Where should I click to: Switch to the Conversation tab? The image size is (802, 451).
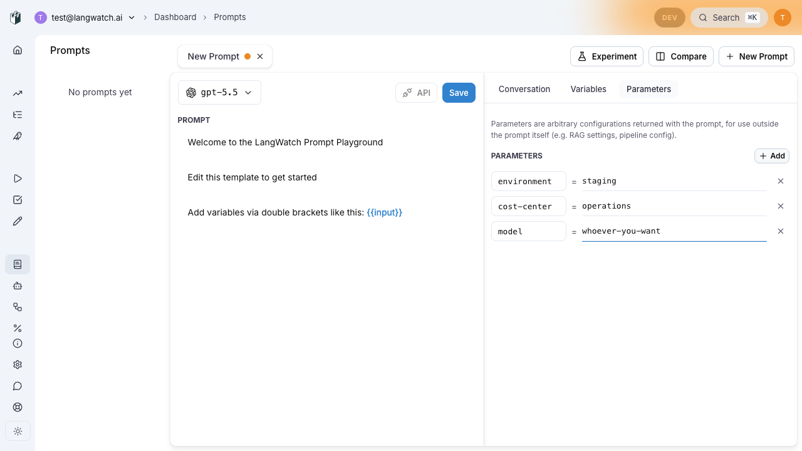pos(524,89)
